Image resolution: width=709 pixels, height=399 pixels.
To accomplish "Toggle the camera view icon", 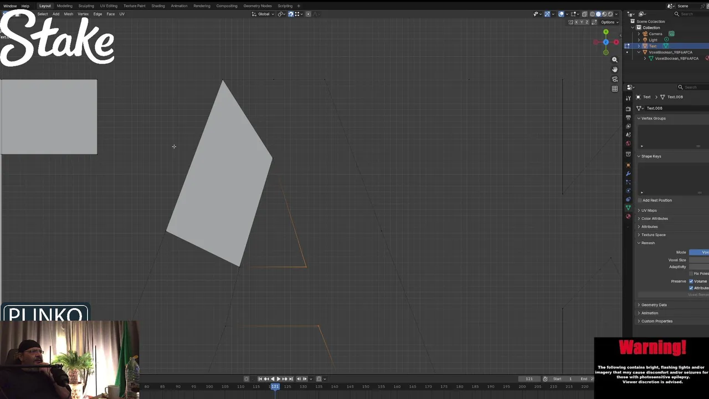I will [614, 79].
